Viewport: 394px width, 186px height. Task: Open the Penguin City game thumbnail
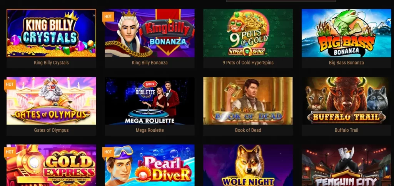click(x=347, y=165)
